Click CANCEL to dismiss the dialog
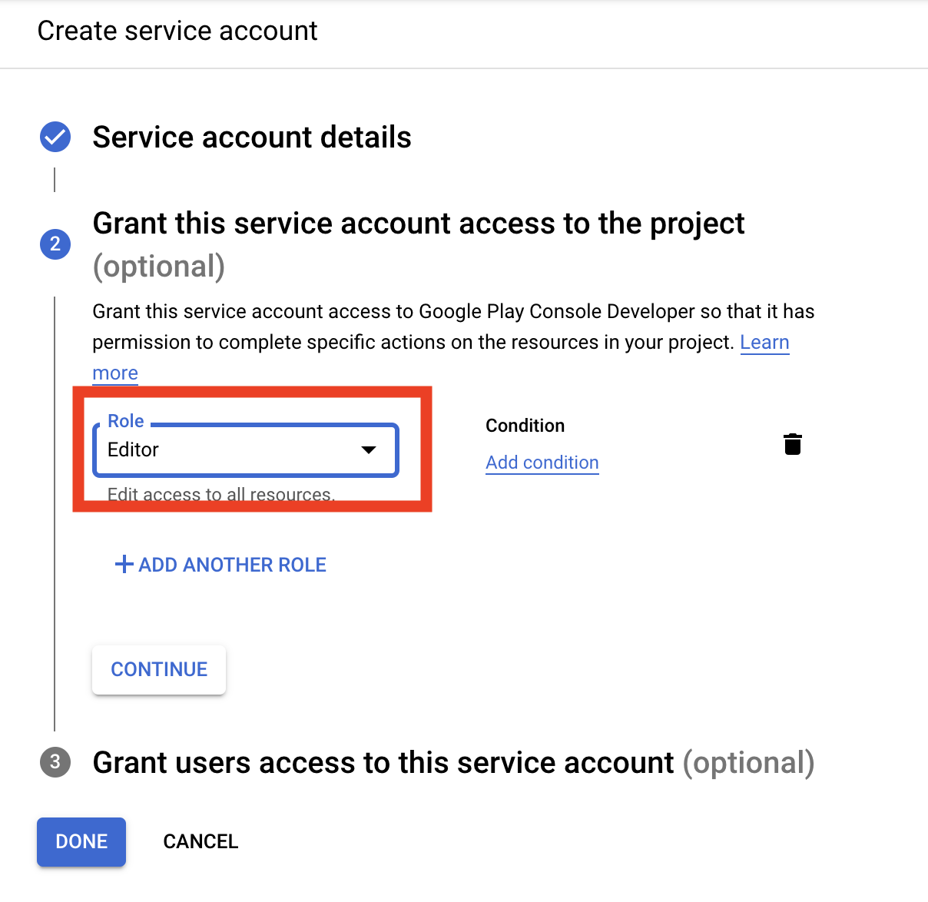Viewport: 928px width, 902px height. 200,841
